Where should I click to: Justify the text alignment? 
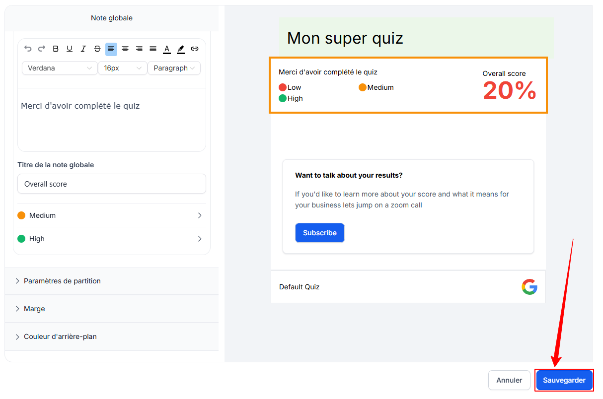click(x=153, y=49)
